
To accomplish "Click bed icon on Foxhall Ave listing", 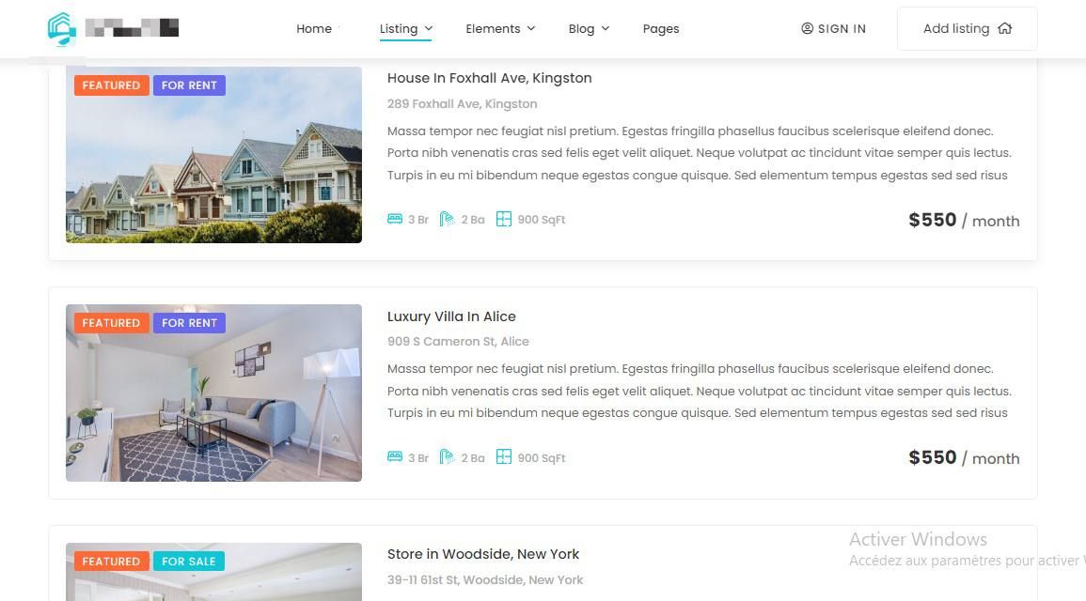I will coord(395,219).
